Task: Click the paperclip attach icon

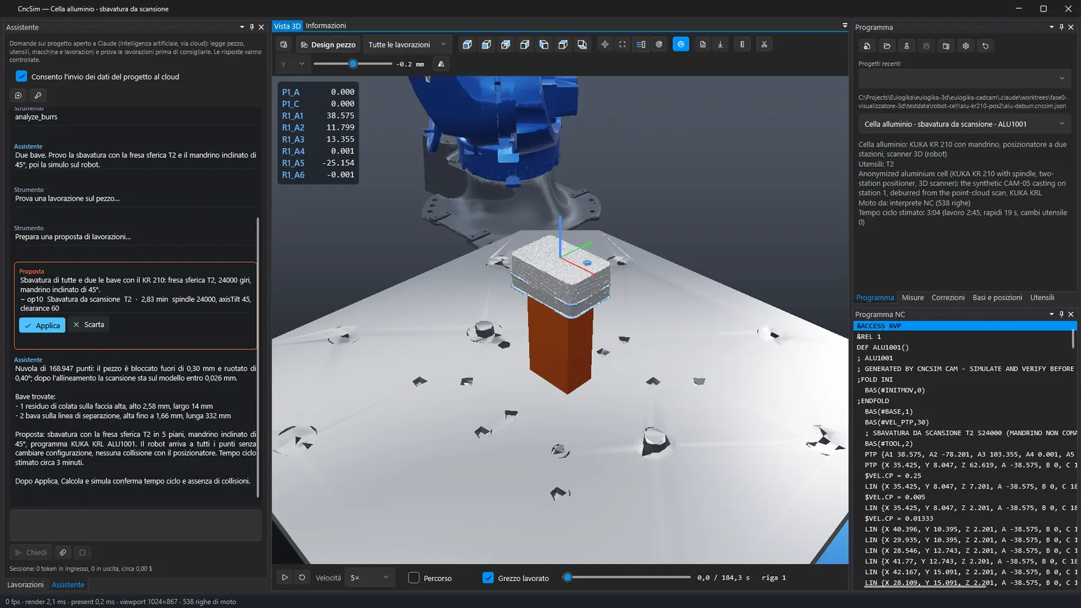Action: (63, 553)
